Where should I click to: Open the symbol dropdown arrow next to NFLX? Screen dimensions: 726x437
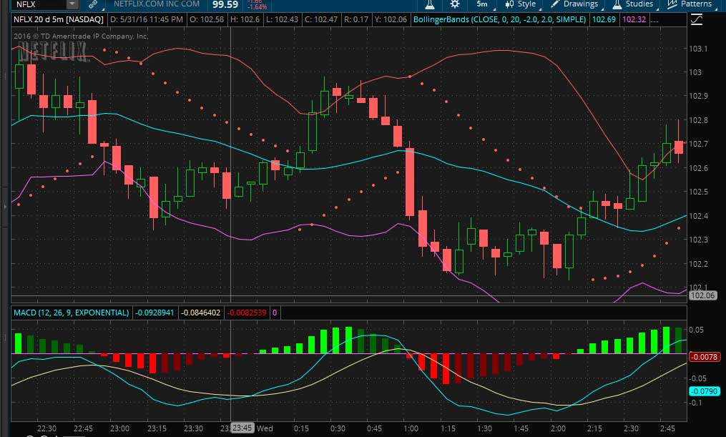(x=72, y=4)
